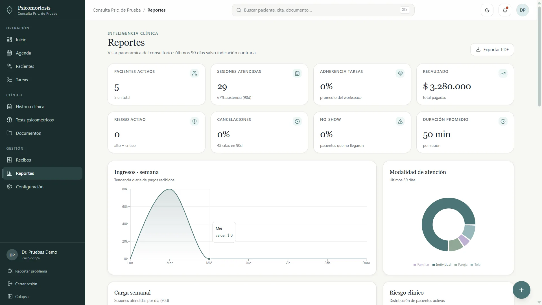Select Reportes in sidebar
This screenshot has width=542, height=305.
pyautogui.click(x=42, y=173)
